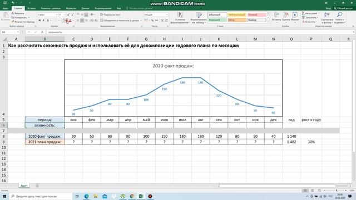Increase decimal places icon

pyautogui.click(x=162, y=21)
